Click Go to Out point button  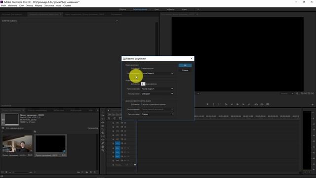pos(249,104)
